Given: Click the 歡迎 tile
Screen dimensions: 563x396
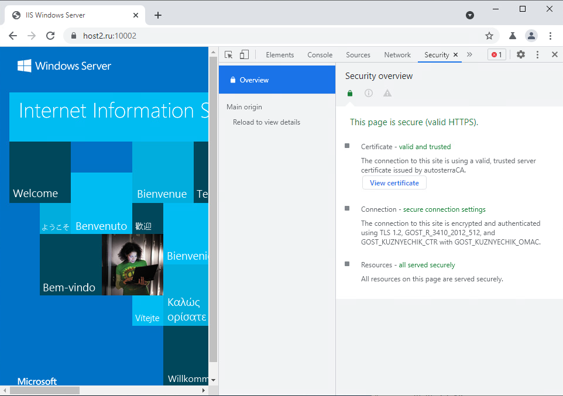Looking at the screenshot, I should (147, 219).
